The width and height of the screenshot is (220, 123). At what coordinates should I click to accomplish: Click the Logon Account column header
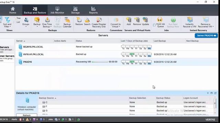196,98
